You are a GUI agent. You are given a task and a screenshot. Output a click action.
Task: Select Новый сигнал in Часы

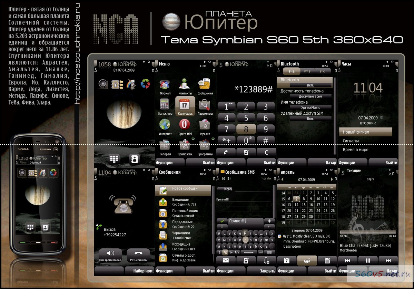(365, 132)
